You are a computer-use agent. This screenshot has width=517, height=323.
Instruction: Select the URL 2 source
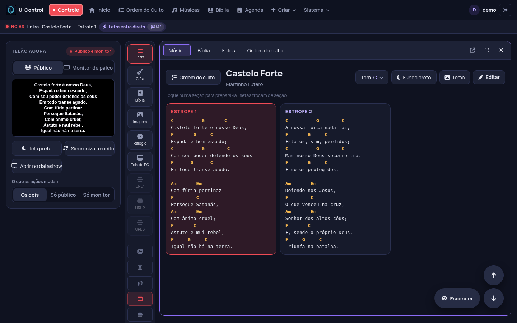tap(140, 205)
